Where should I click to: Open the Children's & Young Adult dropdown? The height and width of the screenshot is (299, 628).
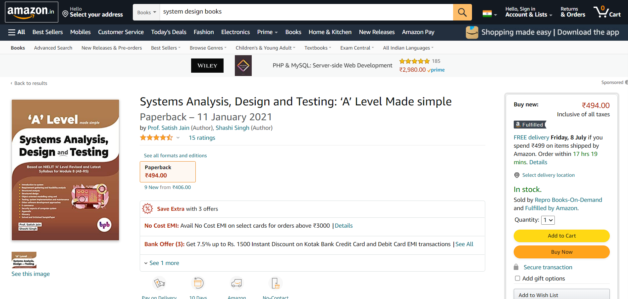click(x=265, y=48)
